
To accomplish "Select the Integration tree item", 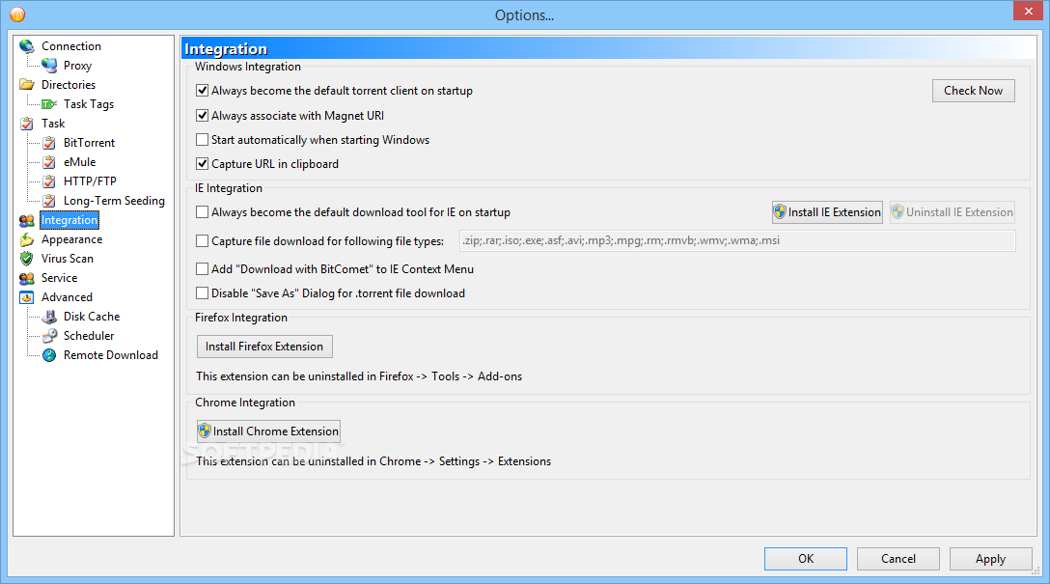I will (x=69, y=220).
